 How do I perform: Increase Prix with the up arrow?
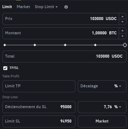123,16
